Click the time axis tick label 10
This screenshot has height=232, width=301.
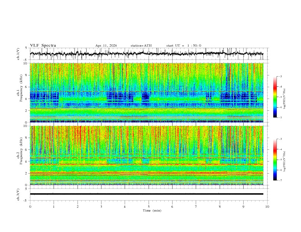click(267, 207)
